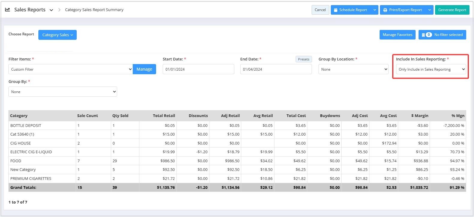The height and width of the screenshot is (217, 474).
Task: Select the ELECTRIC CIG E-LIQUID category row
Action: pyautogui.click(x=237, y=152)
